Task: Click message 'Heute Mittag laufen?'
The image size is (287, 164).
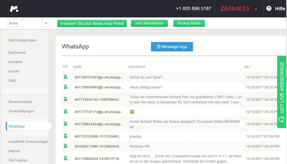Action: tap(146, 87)
